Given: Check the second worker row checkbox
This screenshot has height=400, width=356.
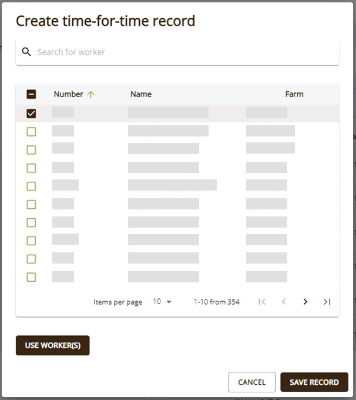Looking at the screenshot, I should point(31,132).
